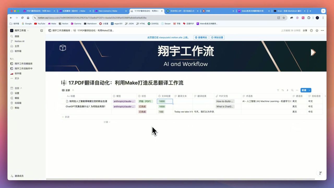Open the database filter icon above the table
Image resolution: width=334 pixels, height=188 pixels.
[278, 90]
